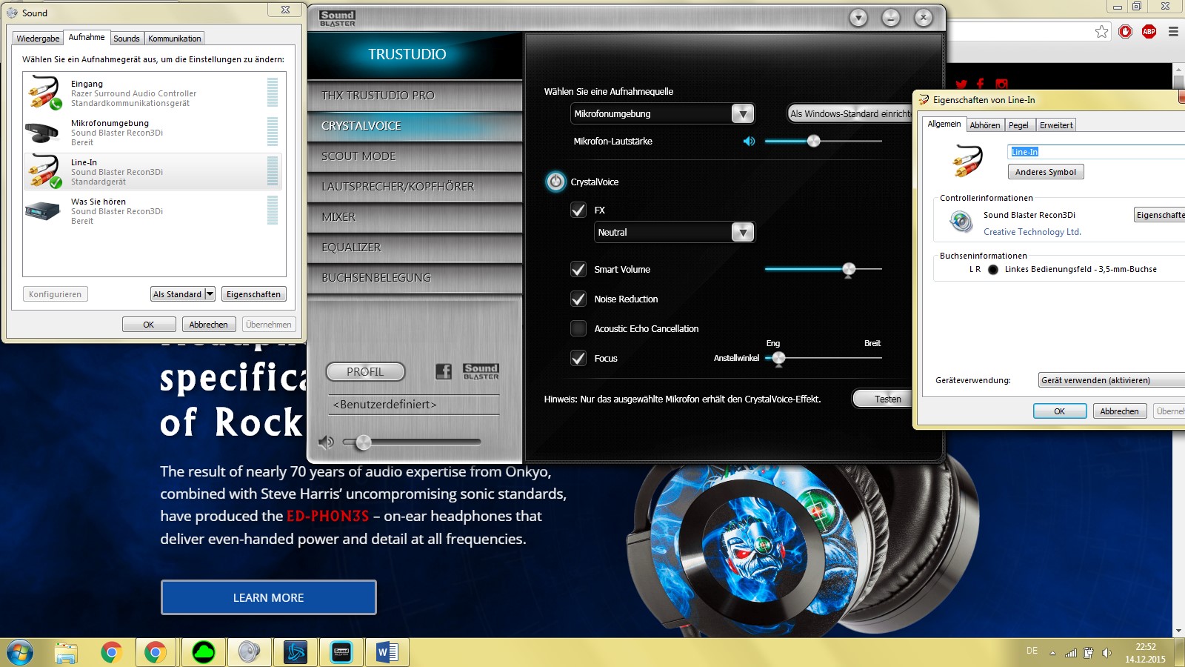Click the Anderes Symbol button
The height and width of the screenshot is (667, 1185).
pos(1046,172)
